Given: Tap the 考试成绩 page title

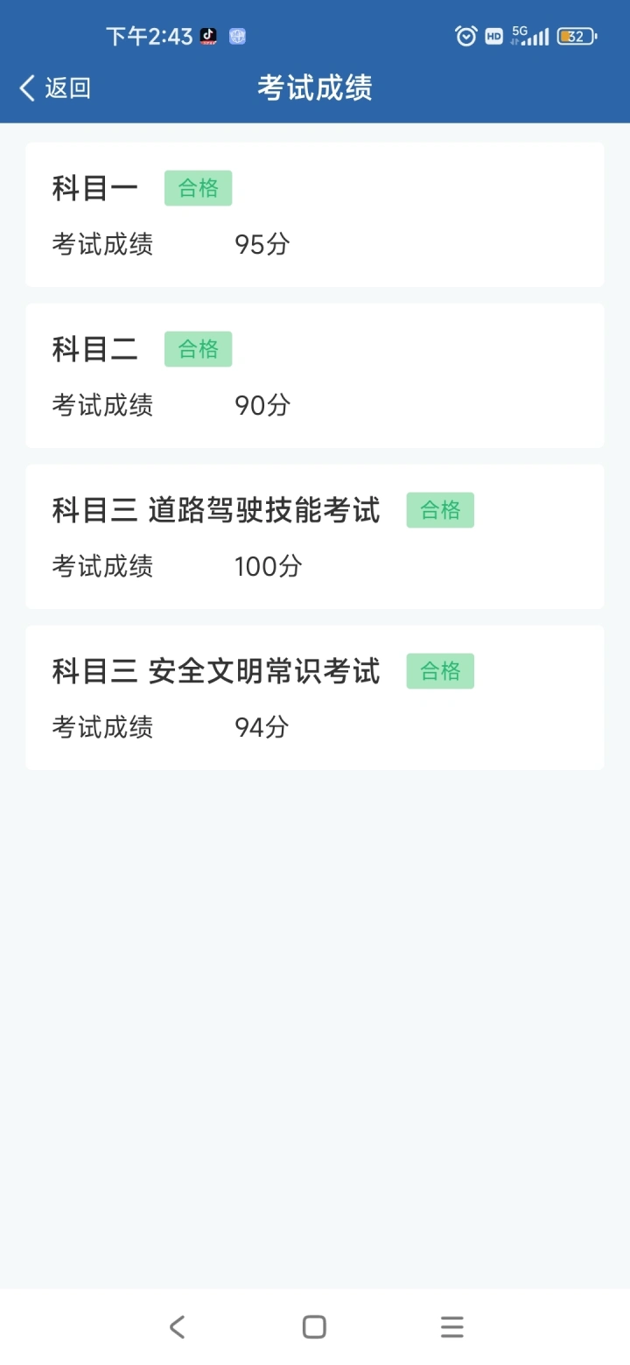Looking at the screenshot, I should click(x=315, y=87).
